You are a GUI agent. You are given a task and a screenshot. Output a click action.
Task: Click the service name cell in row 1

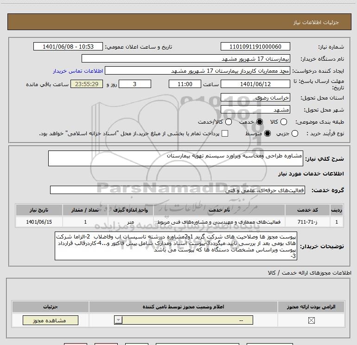coord(219,222)
